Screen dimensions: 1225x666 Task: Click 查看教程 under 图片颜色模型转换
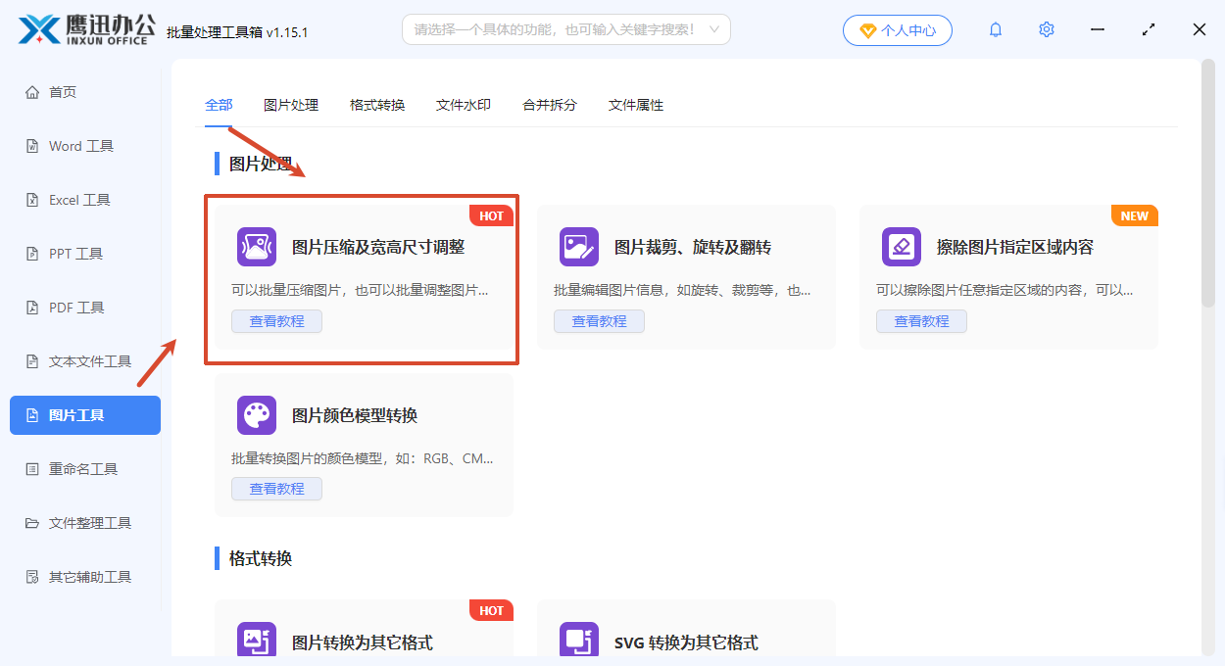[x=276, y=489]
